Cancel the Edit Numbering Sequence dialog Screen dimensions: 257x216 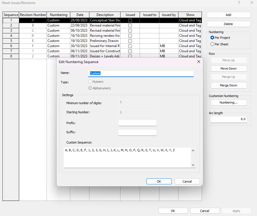point(187,181)
